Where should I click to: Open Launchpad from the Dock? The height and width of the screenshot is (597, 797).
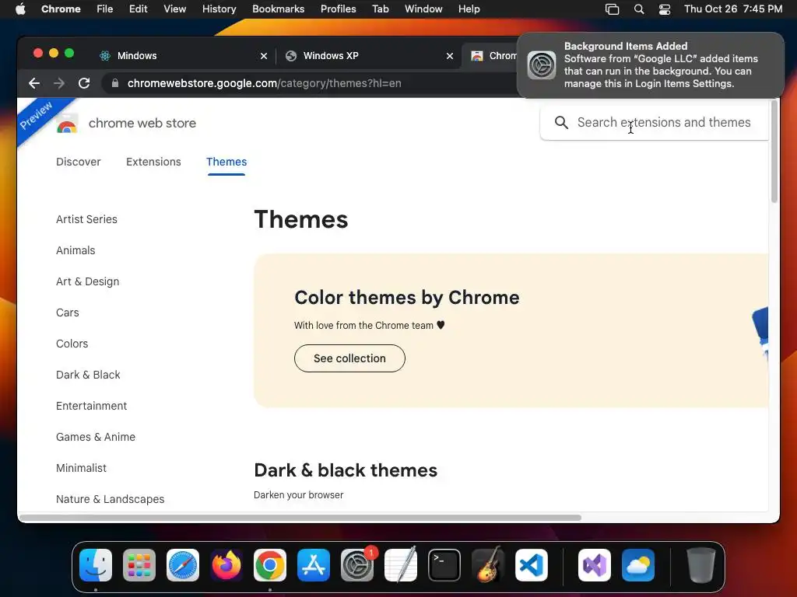[139, 565]
